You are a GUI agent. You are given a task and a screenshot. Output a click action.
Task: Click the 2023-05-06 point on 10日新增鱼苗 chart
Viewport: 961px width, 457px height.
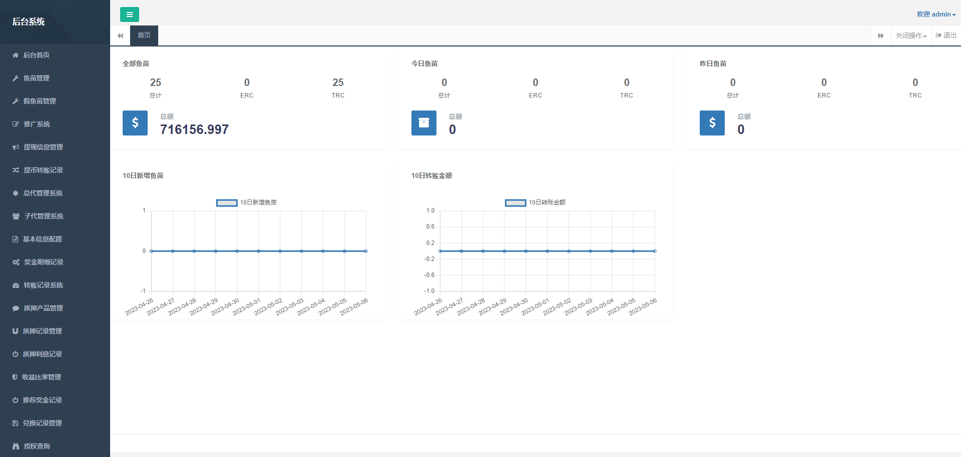[x=366, y=251]
